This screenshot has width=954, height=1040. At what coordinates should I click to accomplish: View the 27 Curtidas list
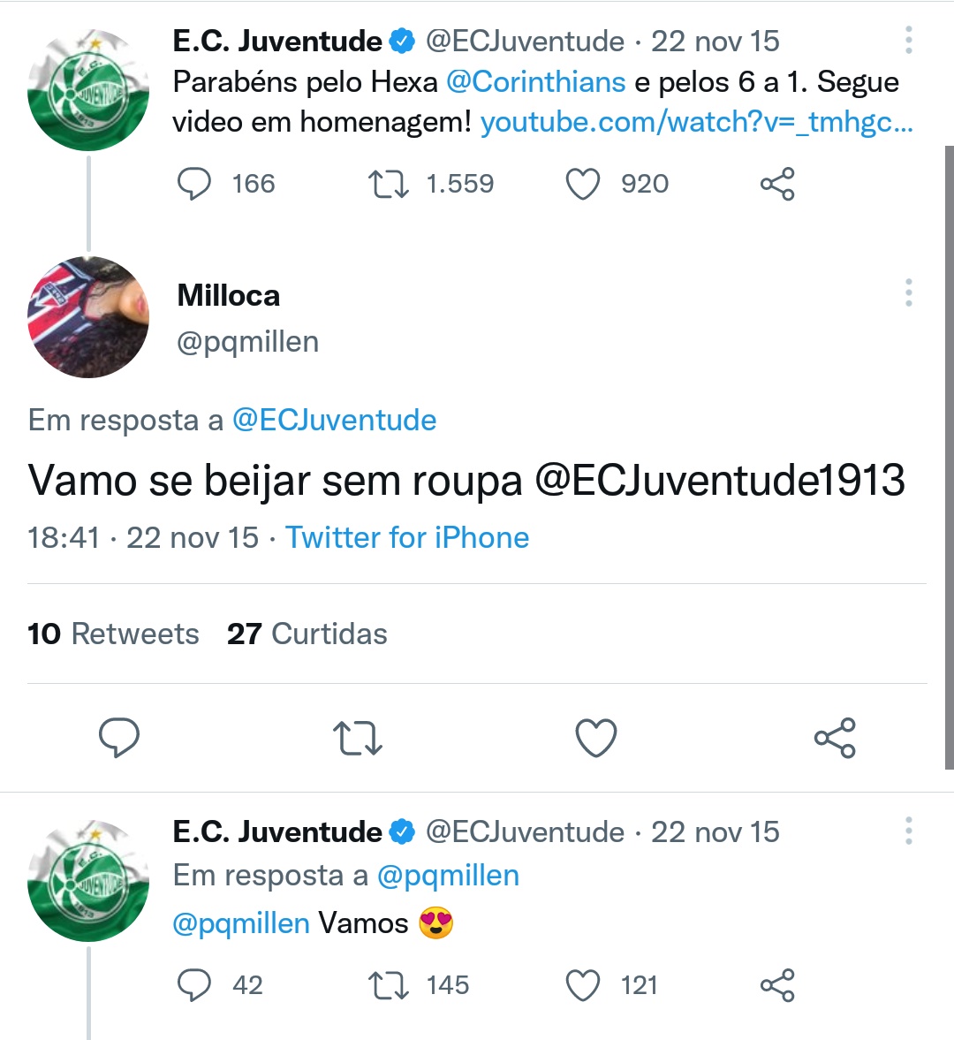[307, 634]
